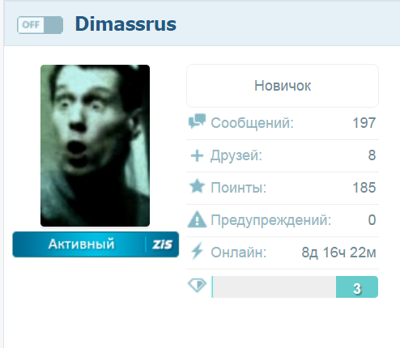Open the Друзей friends count
Screen dimensions: 400x348
(x=372, y=155)
